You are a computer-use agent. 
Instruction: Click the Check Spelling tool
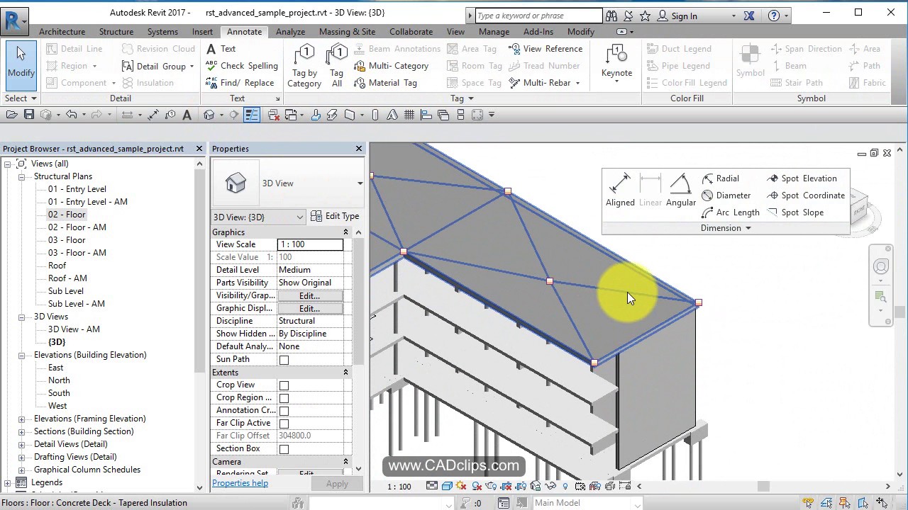click(x=242, y=66)
